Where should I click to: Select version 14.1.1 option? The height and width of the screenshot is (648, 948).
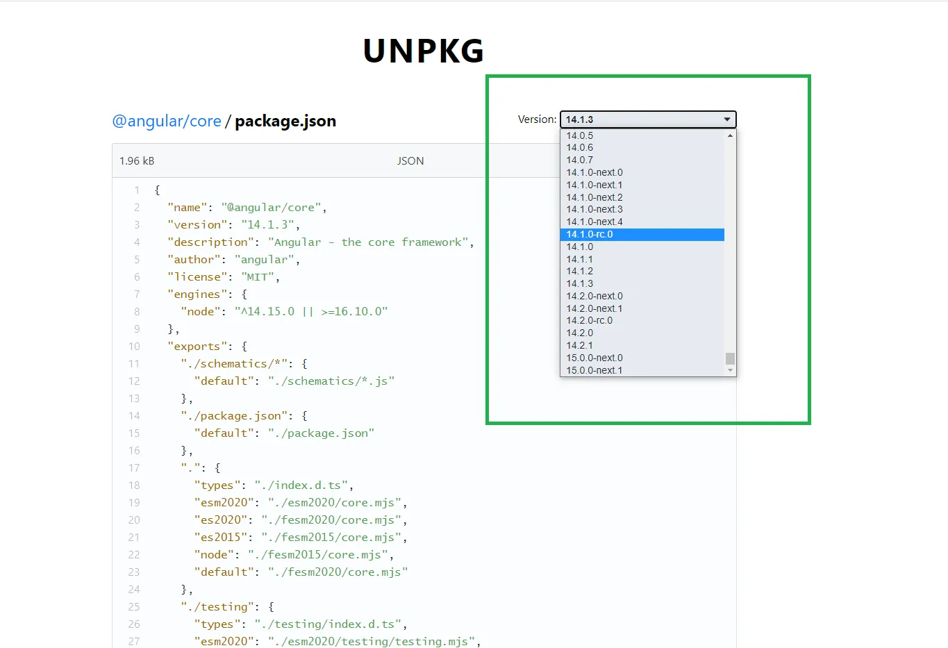pos(642,259)
